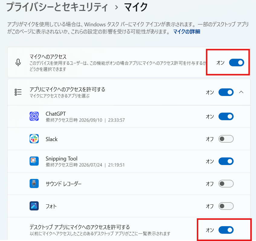
Task: Click the ChatGPT app icon
Action: click(34, 116)
